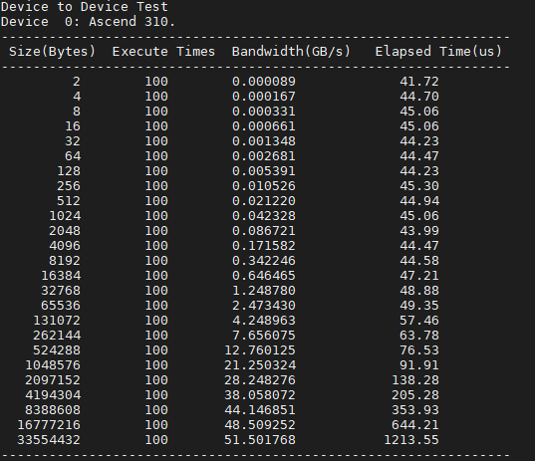Click the size value 256
The image size is (535, 461).
69,186
